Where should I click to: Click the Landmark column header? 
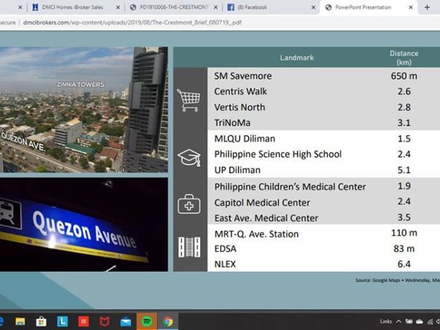(296, 58)
